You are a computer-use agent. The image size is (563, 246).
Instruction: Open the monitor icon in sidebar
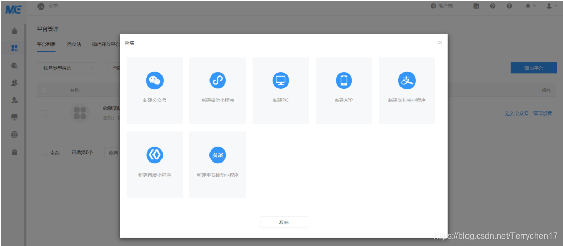point(14,117)
